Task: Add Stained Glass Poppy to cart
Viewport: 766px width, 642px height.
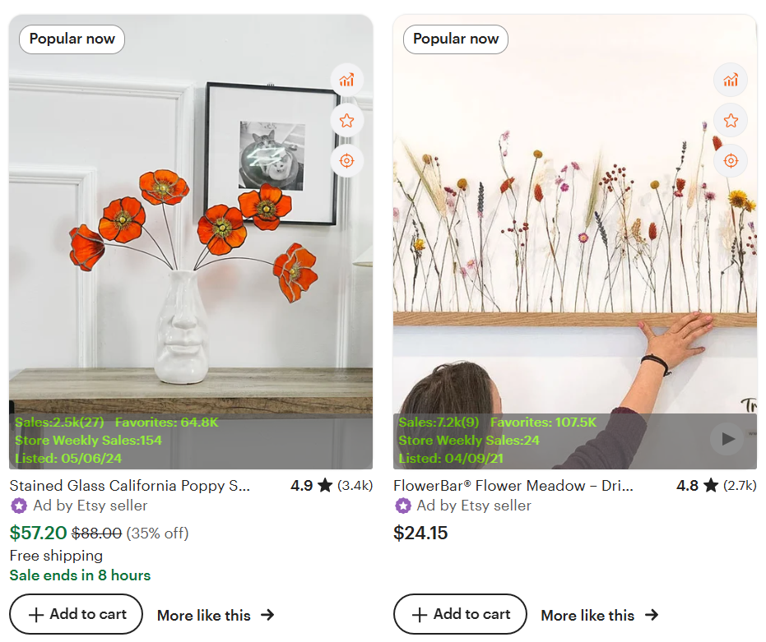Action: click(x=77, y=614)
